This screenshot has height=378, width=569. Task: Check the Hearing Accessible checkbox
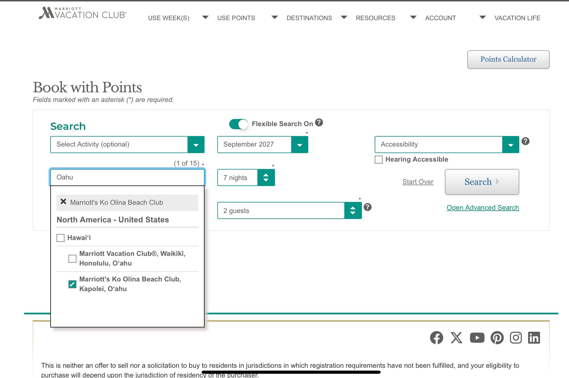click(378, 159)
